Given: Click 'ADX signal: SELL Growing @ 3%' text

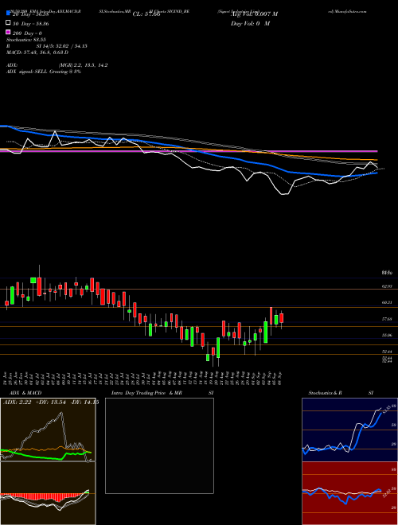Looking at the screenshot, I should (44, 72).
